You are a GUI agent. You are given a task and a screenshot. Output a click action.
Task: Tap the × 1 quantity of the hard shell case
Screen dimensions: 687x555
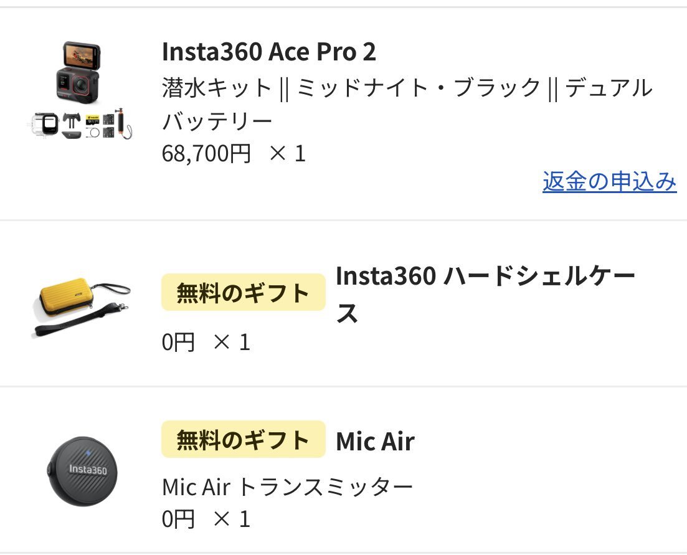(x=231, y=342)
